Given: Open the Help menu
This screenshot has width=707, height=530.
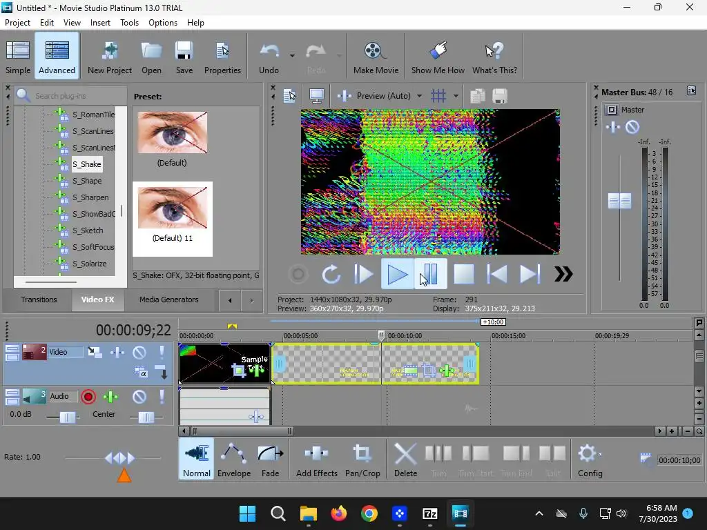Looking at the screenshot, I should 195,23.
